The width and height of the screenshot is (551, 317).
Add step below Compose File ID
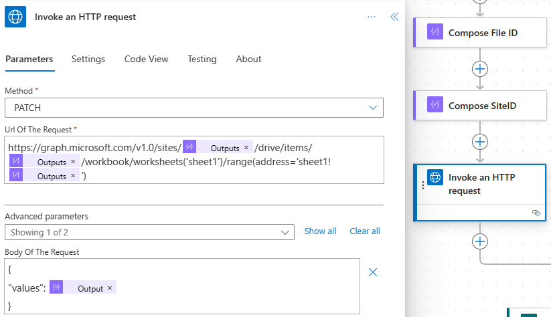pos(480,69)
